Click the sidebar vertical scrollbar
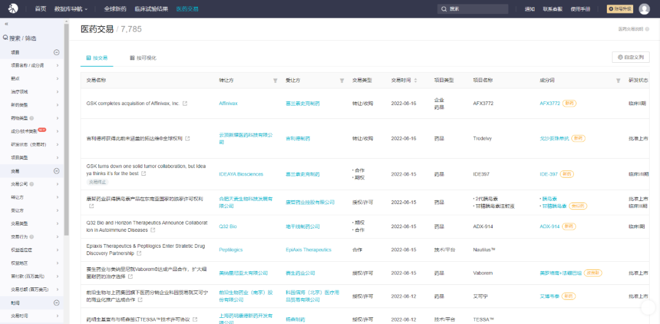The height and width of the screenshot is (324, 660). (66, 129)
